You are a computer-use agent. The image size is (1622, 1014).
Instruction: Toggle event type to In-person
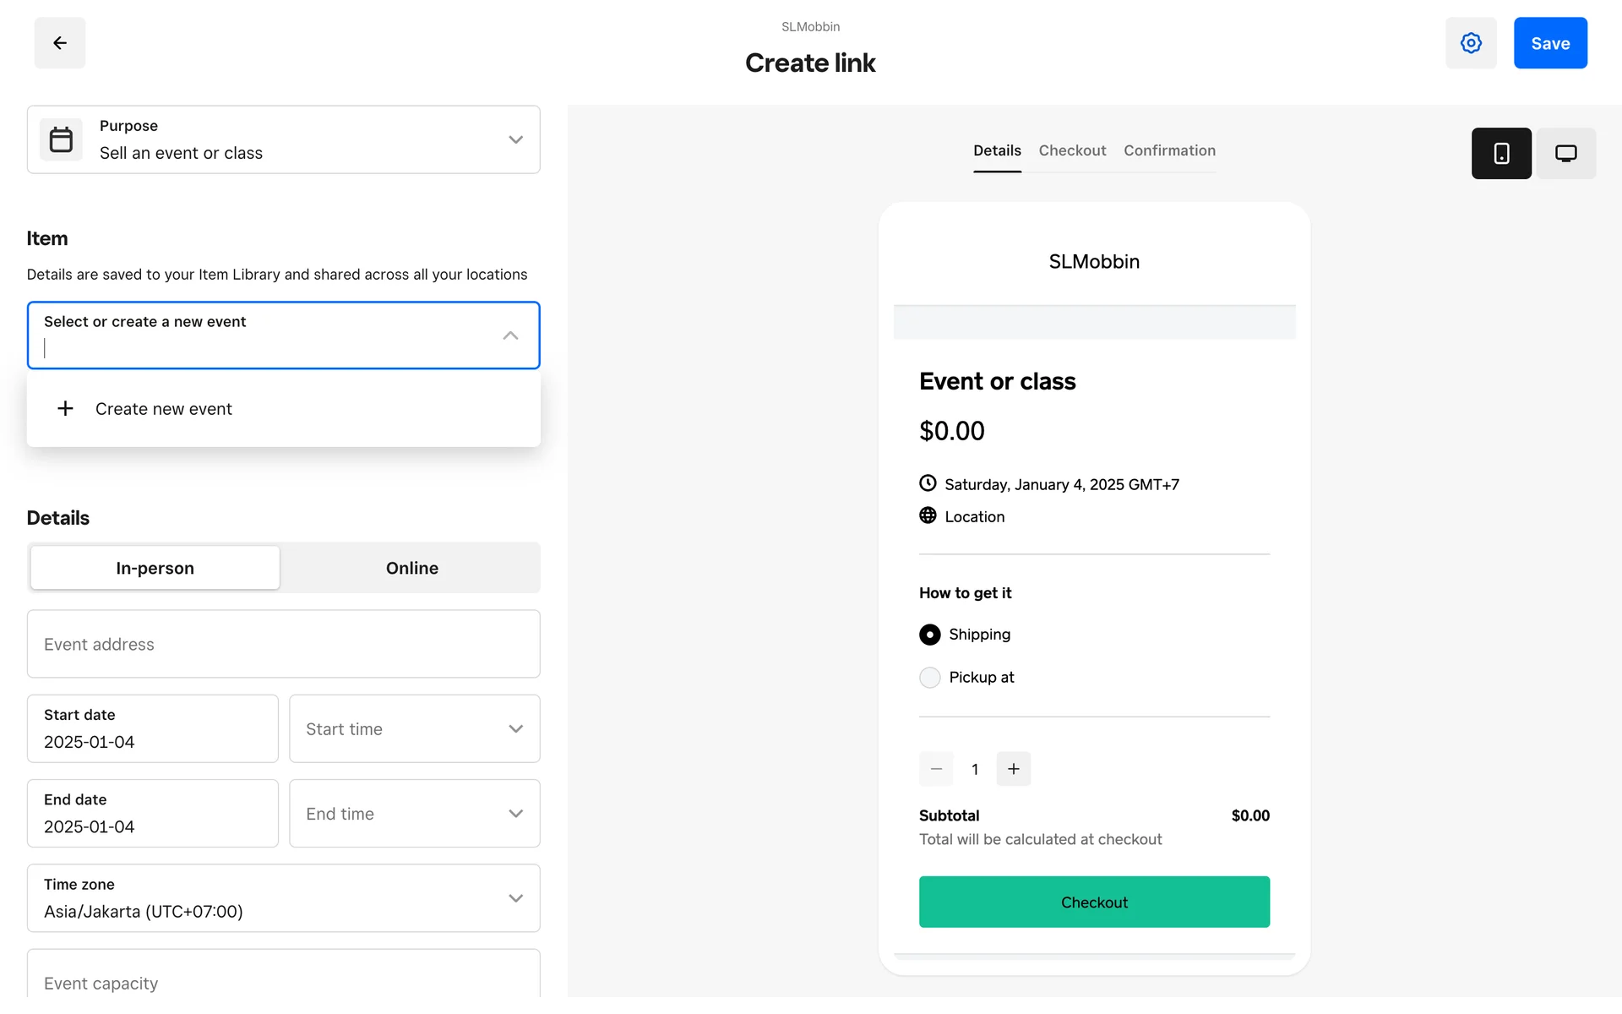click(x=155, y=568)
